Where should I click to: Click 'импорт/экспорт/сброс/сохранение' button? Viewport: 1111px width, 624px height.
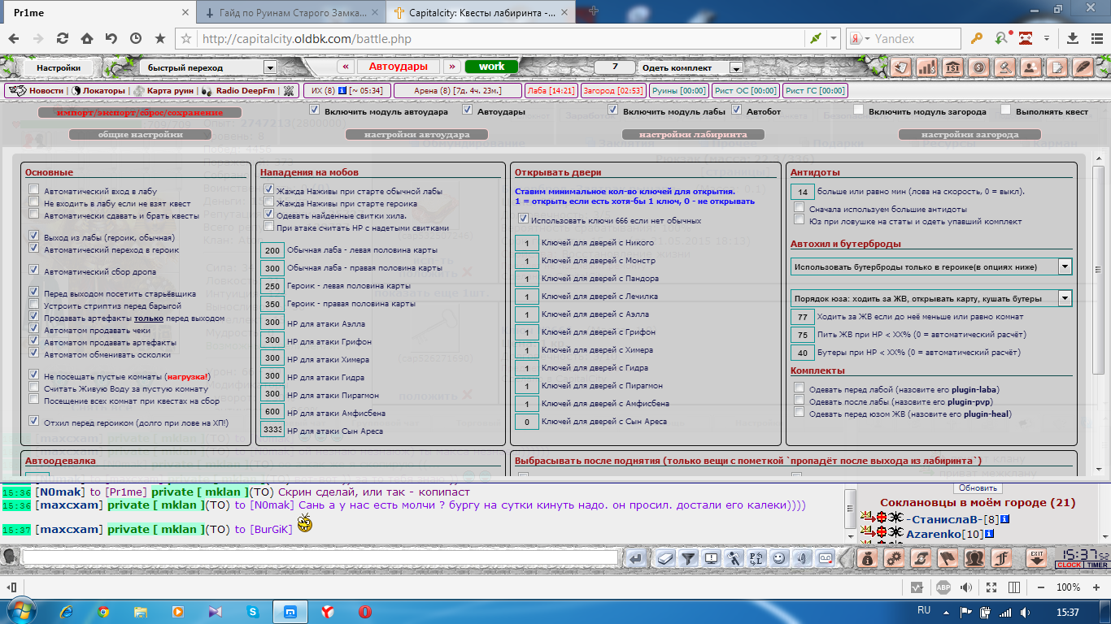(x=140, y=113)
